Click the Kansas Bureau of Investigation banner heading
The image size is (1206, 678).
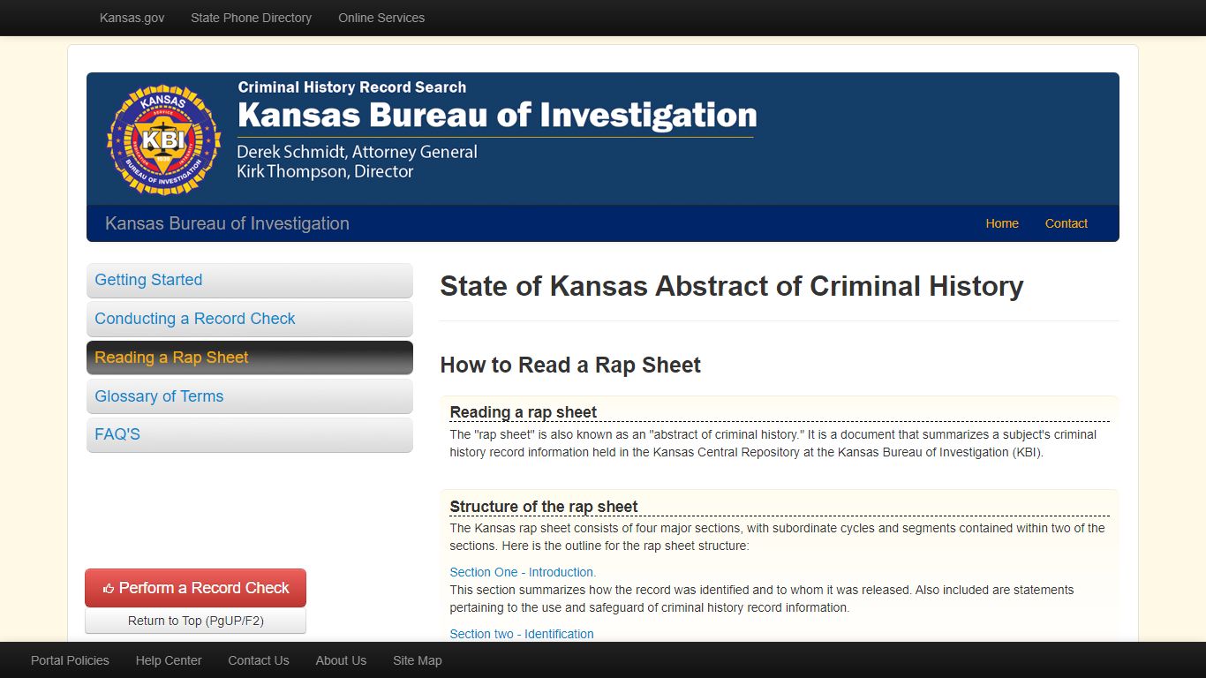(497, 116)
